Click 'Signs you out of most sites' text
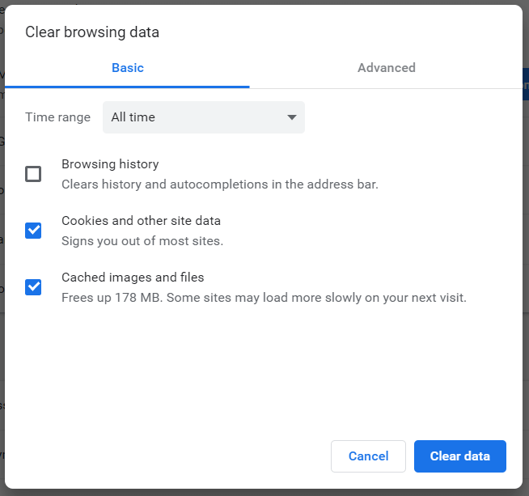The height and width of the screenshot is (496, 529). point(142,241)
